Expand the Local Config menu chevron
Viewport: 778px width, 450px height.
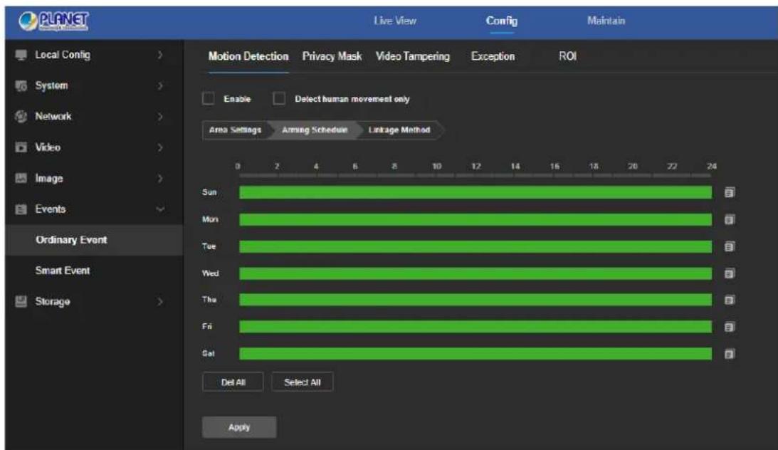(159, 55)
